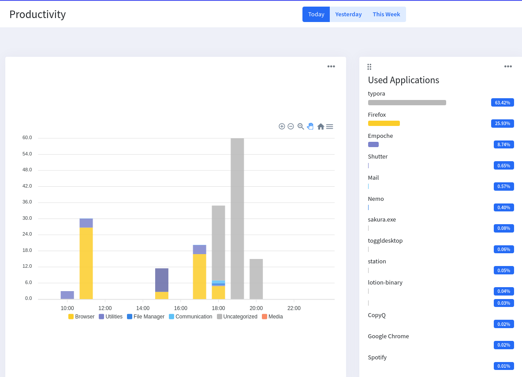
Task: Toggle the Utilities legend series
Action: pyautogui.click(x=111, y=317)
